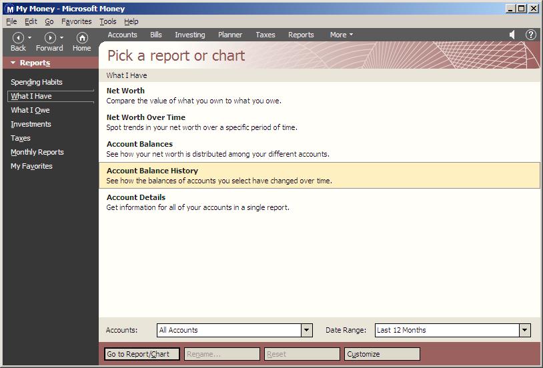The image size is (543, 368).
Task: Select My Favorites category
Action: (31, 166)
